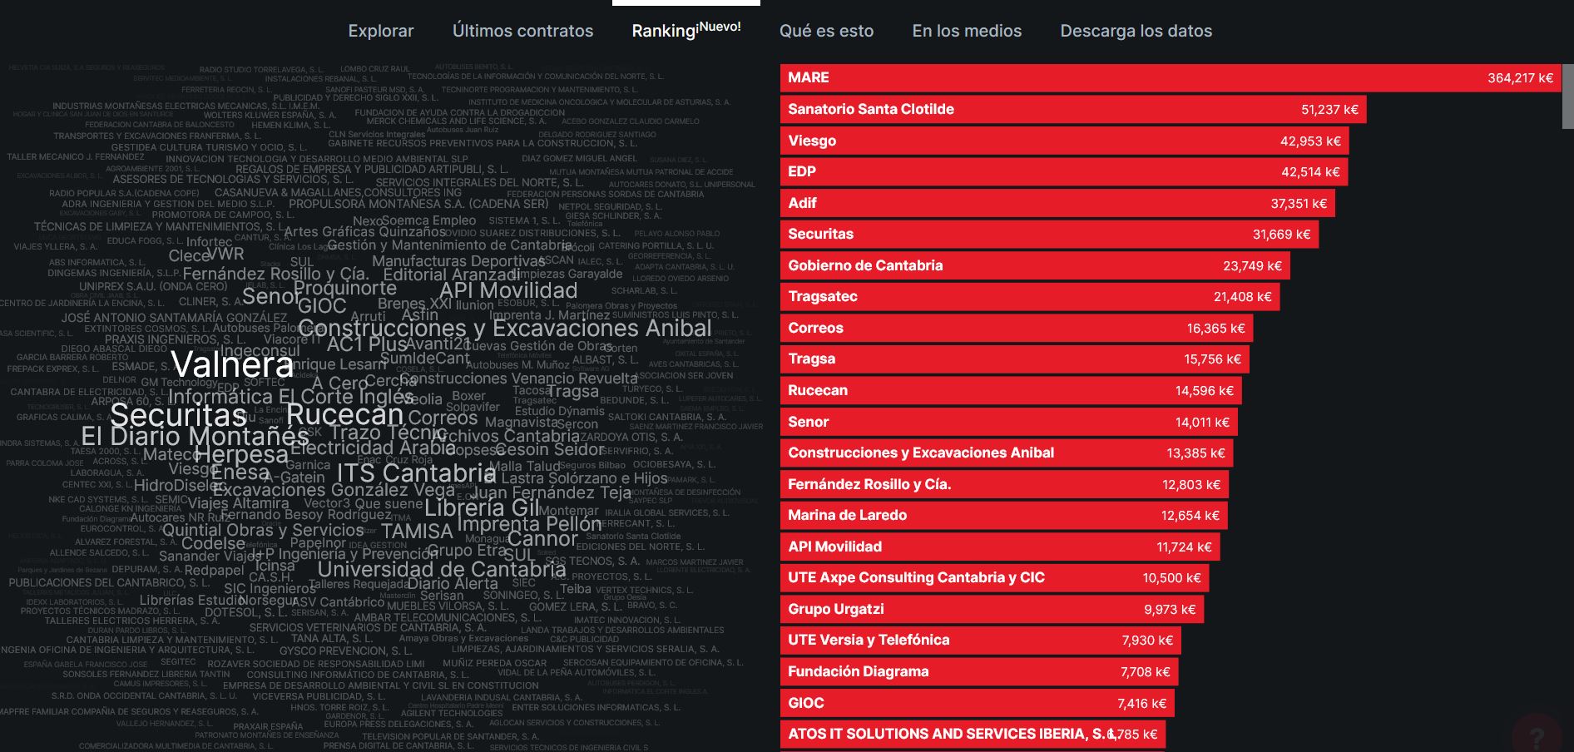Viewport: 1574px width, 752px height.
Task: Open the Qué es esto tab
Action: (826, 31)
